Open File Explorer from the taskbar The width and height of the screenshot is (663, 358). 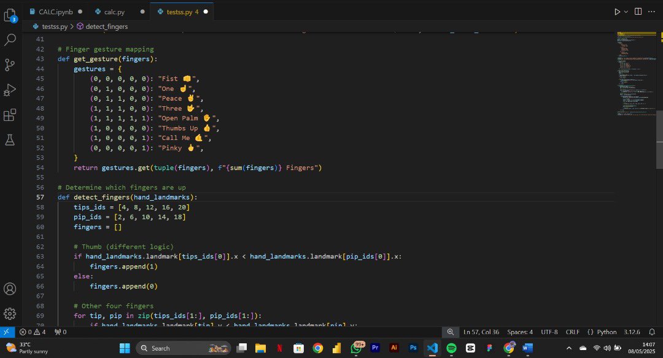click(260, 348)
